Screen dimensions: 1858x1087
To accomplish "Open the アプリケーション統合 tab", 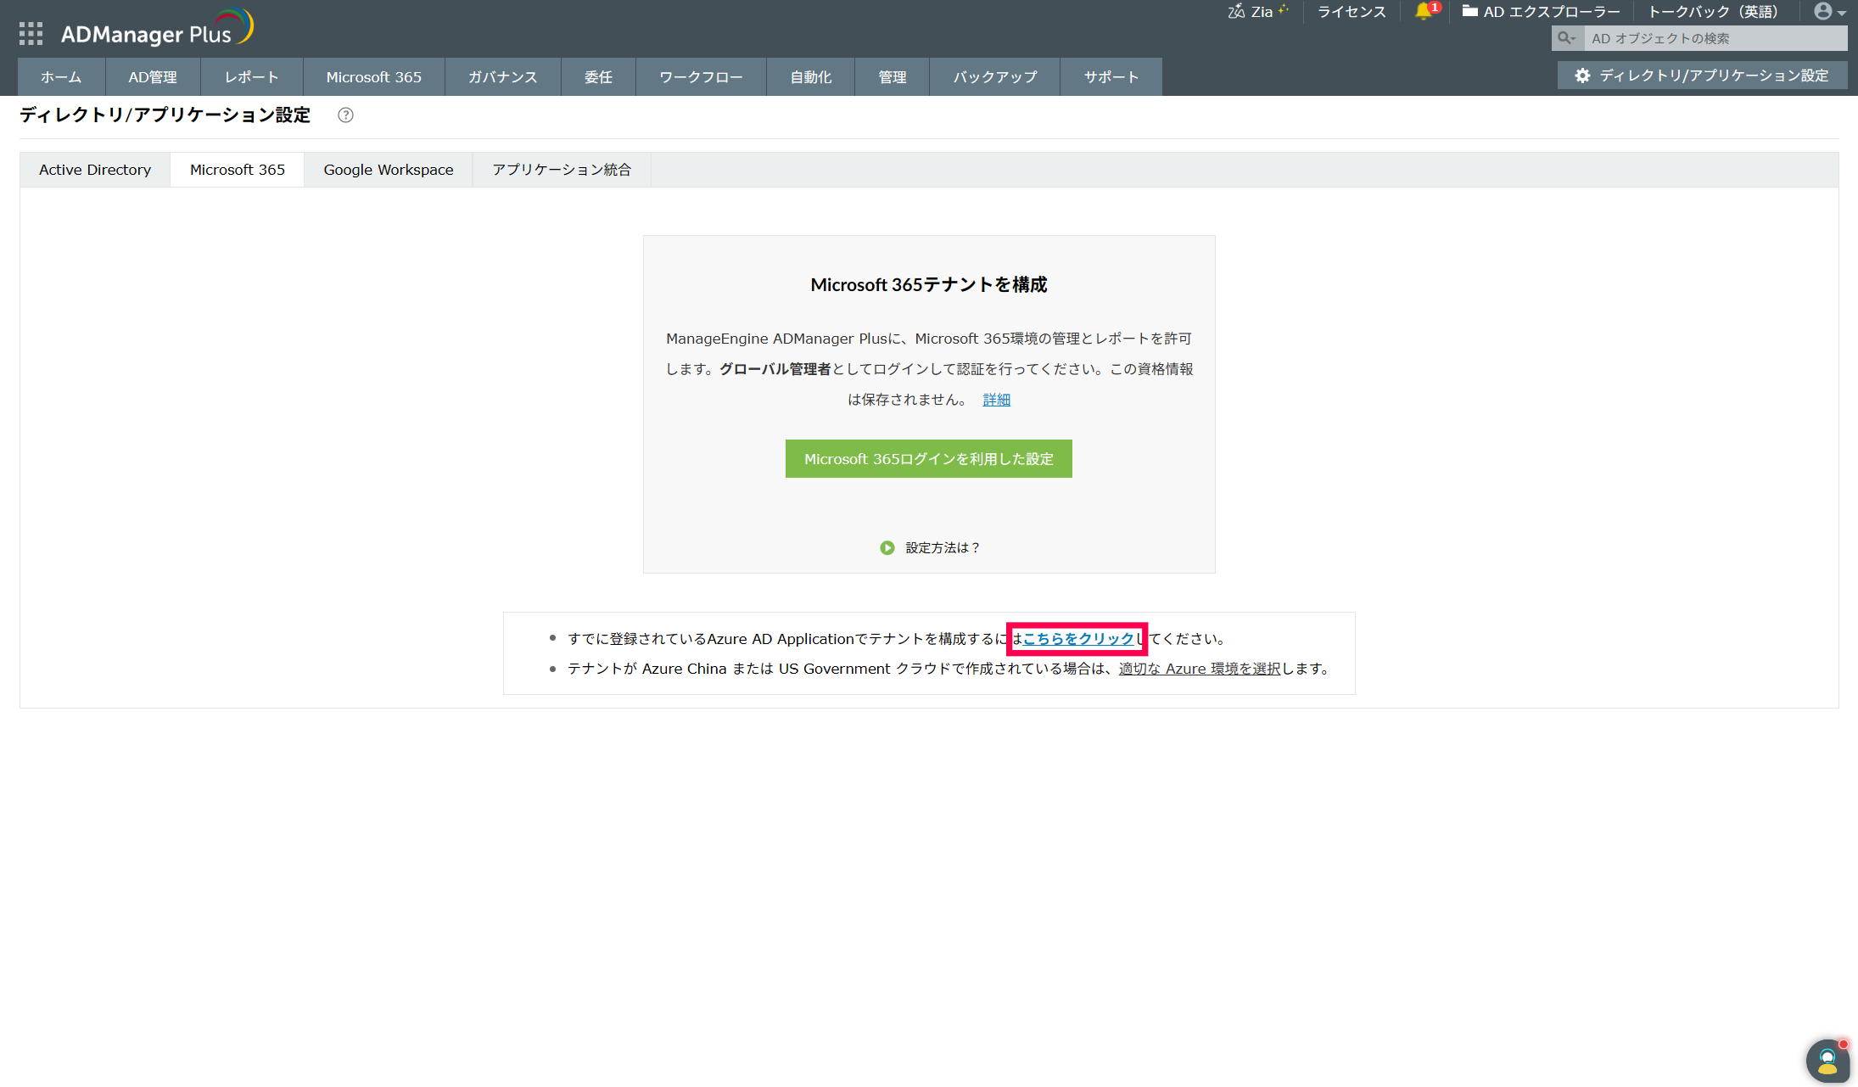I will (x=562, y=170).
